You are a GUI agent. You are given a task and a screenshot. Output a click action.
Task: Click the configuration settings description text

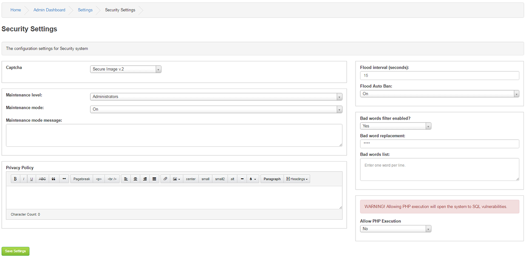click(47, 49)
